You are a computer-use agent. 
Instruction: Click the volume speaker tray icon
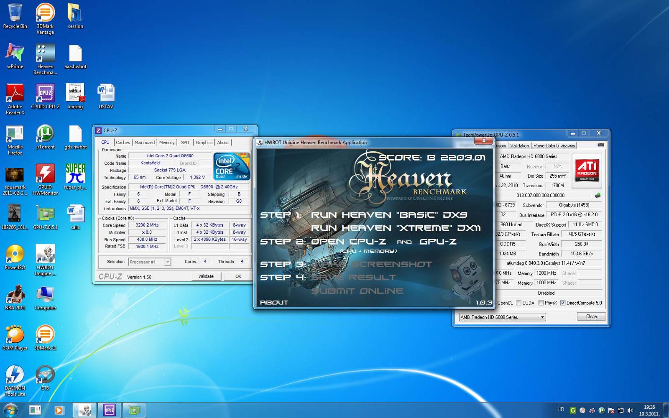[x=630, y=410]
